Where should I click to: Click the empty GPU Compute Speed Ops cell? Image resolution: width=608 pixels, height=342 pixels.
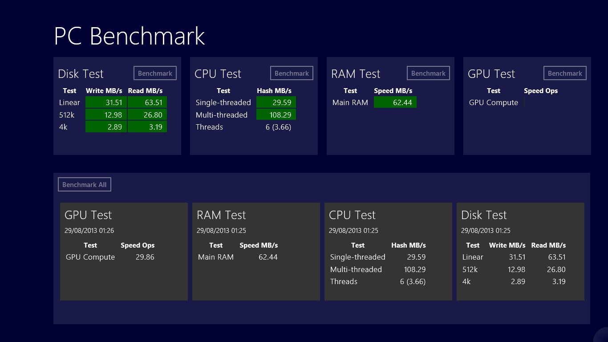pos(541,102)
